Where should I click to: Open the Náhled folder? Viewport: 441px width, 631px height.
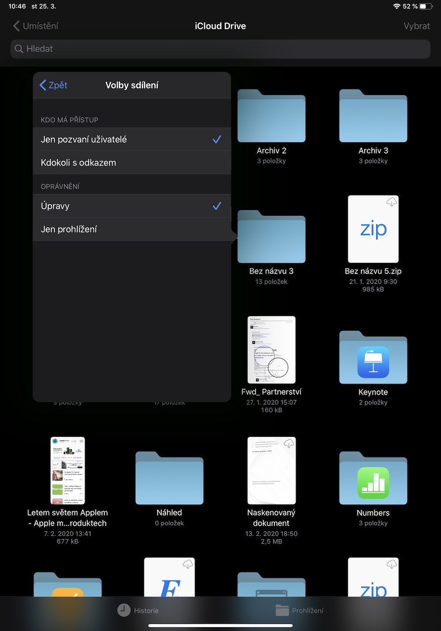170,478
